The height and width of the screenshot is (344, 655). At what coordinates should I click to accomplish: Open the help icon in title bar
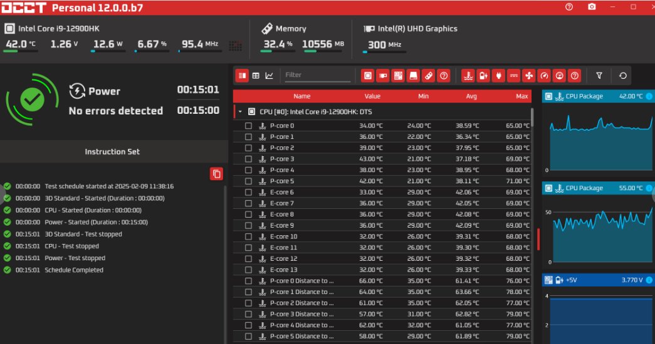tap(569, 7)
